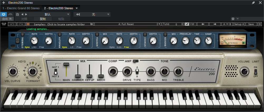
Task: Open the Waves hamburger menu
Action: (260, 24)
